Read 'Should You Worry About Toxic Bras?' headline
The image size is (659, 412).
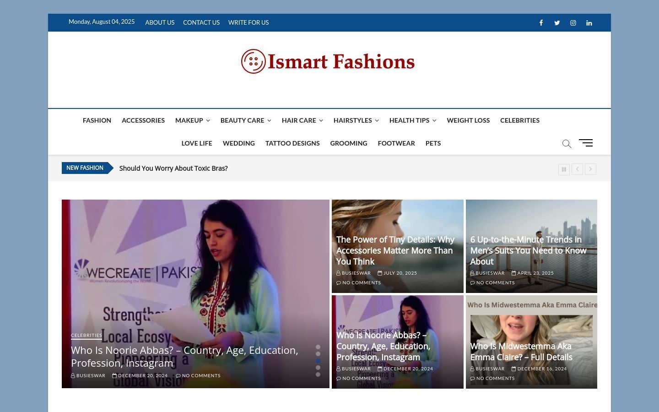(x=173, y=168)
